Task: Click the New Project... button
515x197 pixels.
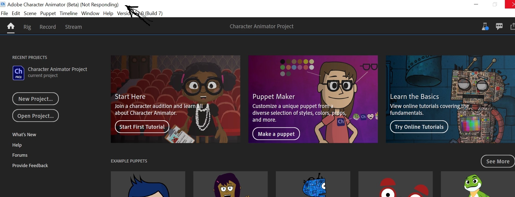Action: [36, 99]
